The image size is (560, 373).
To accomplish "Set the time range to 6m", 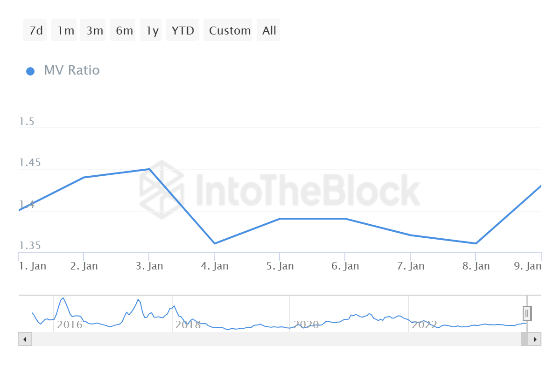I will click(124, 30).
